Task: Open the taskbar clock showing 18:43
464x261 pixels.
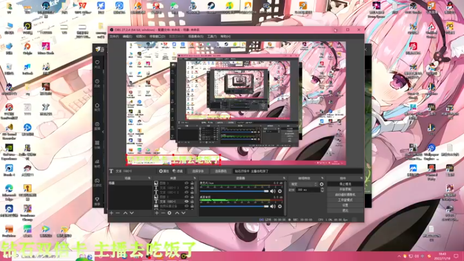Action: coord(442,256)
